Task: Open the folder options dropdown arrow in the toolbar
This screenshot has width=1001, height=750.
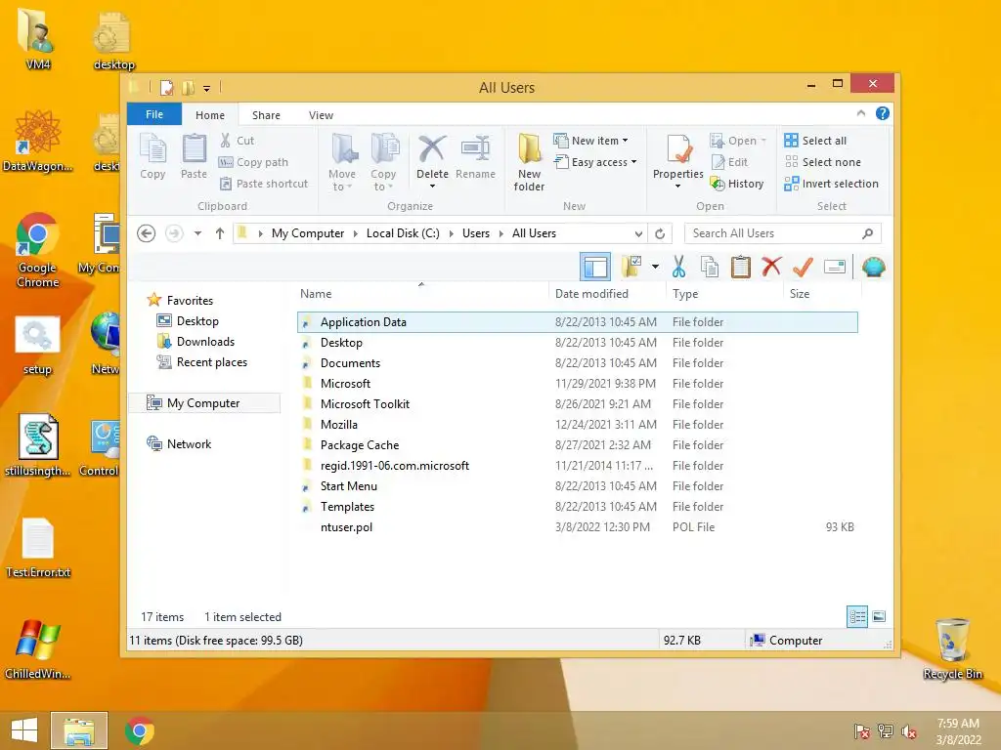Action: (x=655, y=267)
